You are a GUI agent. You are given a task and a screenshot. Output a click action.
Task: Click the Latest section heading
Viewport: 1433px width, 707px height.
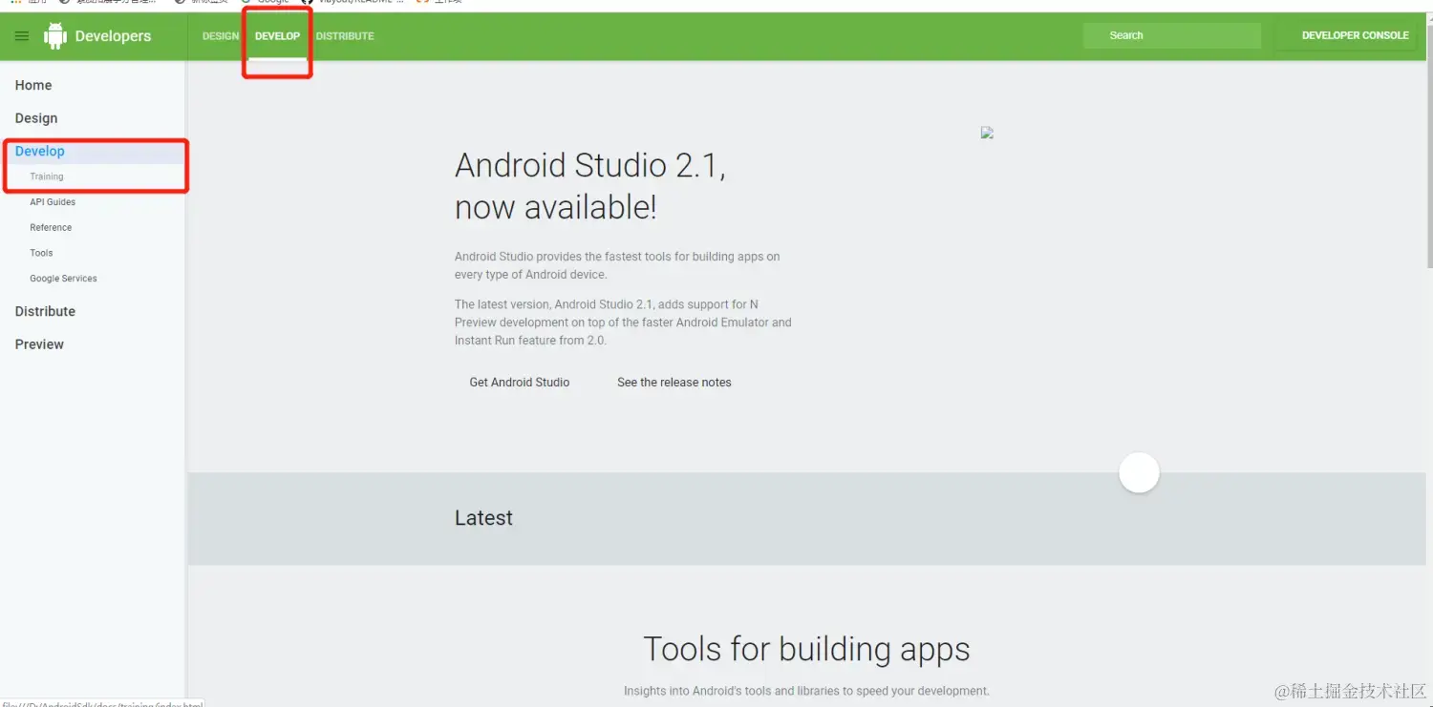tap(483, 518)
